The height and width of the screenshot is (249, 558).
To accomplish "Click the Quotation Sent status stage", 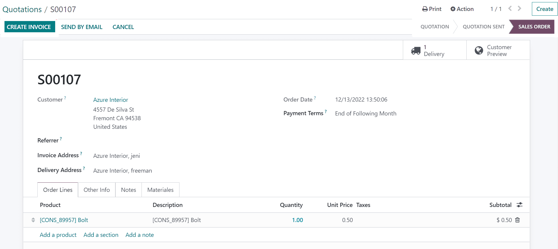I will tap(483, 27).
